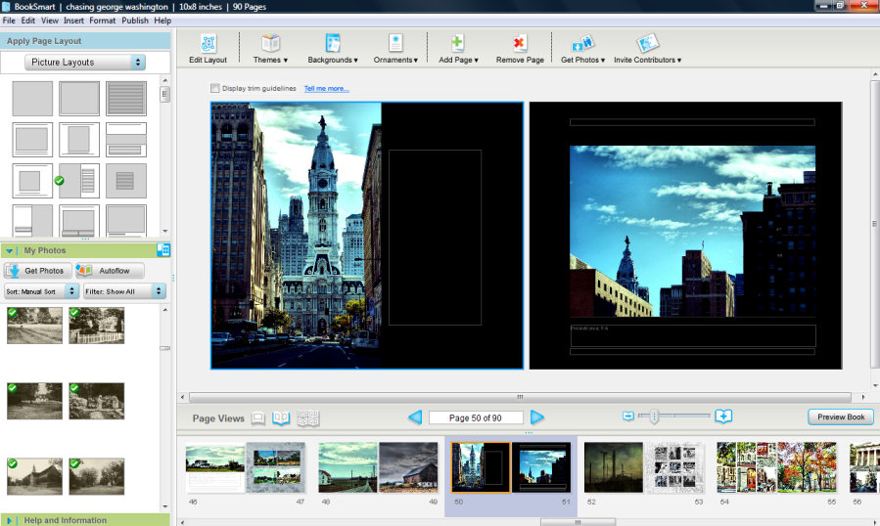Open the Format menu
The width and height of the screenshot is (880, 526).
coord(102,21)
